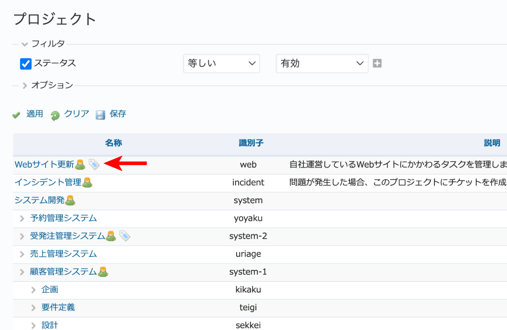Click the プロジェクト page heading

(x=55, y=19)
